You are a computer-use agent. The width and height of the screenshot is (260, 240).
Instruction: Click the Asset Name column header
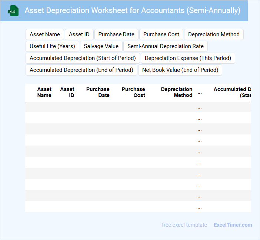click(44, 92)
